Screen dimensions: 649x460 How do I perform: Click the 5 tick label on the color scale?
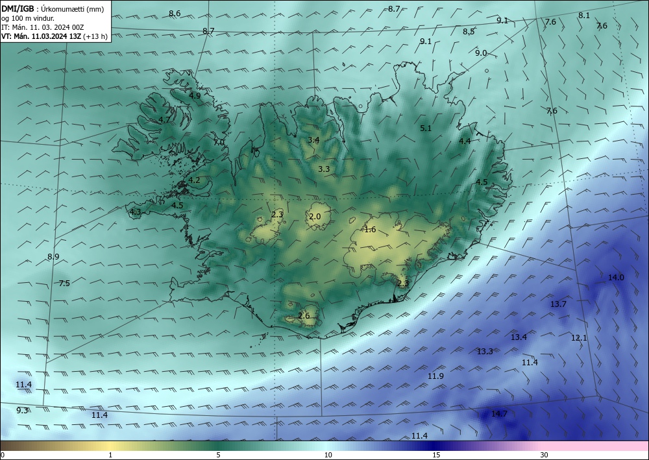(218, 455)
